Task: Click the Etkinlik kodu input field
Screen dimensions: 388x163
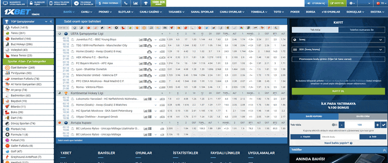Action: click(x=339, y=137)
